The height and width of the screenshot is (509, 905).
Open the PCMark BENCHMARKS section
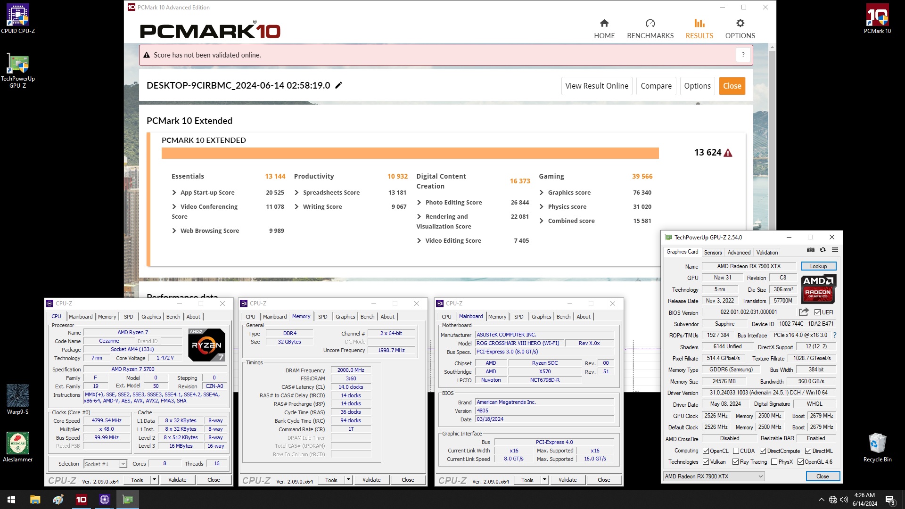coord(650,29)
